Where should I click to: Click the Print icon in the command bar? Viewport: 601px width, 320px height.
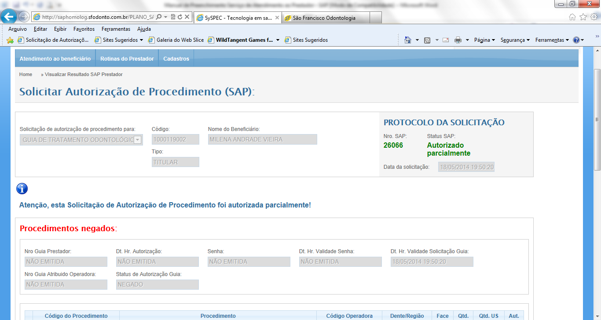point(458,40)
